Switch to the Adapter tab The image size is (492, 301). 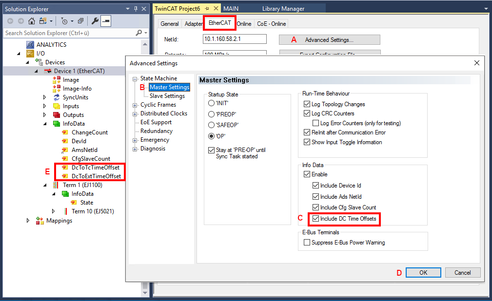[x=193, y=24]
